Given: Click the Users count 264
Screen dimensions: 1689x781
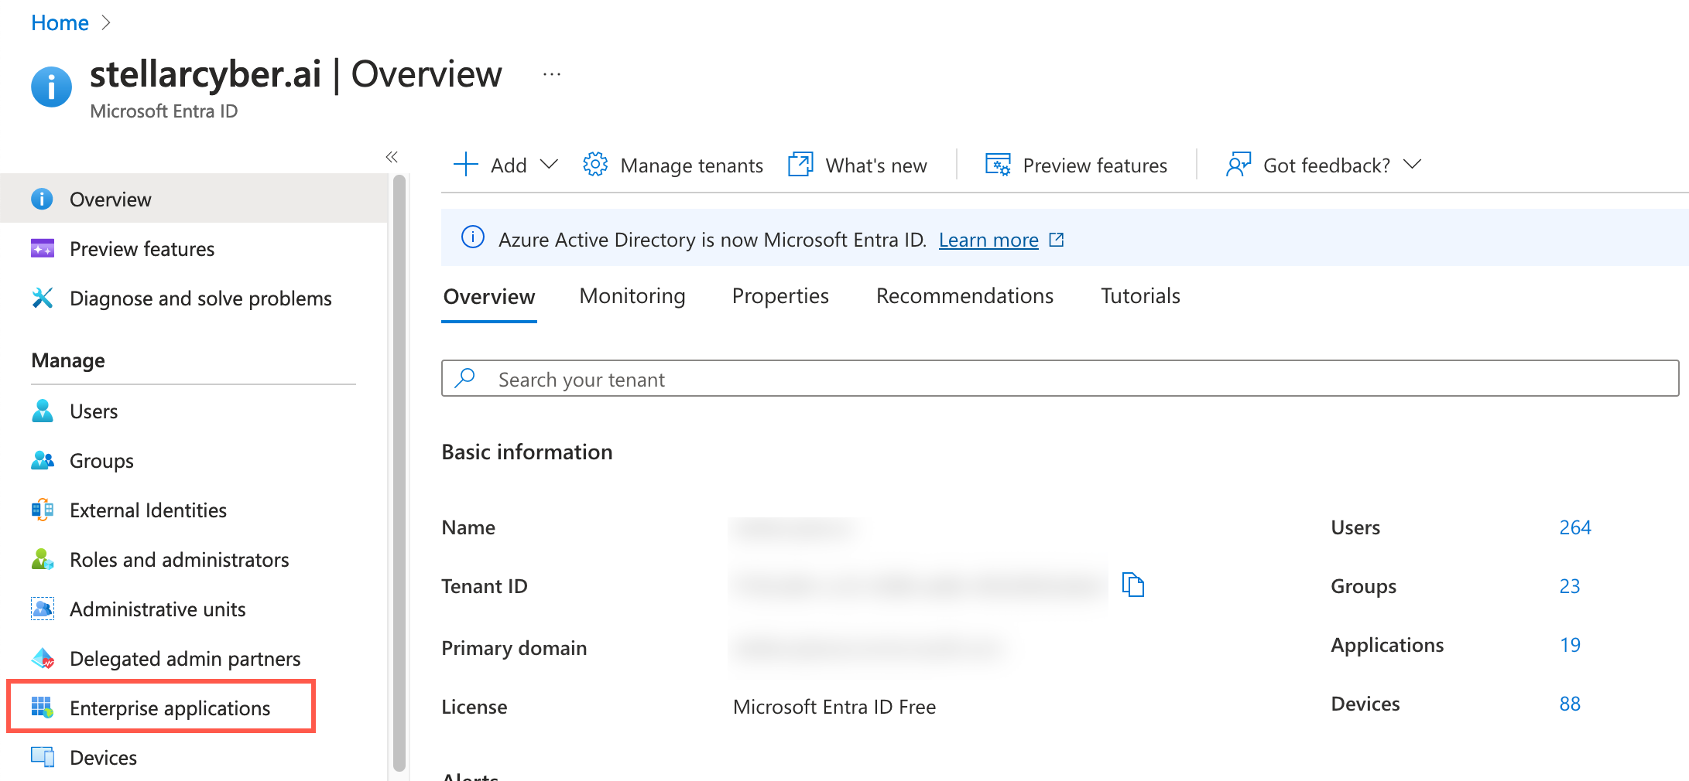Looking at the screenshot, I should point(1574,527).
